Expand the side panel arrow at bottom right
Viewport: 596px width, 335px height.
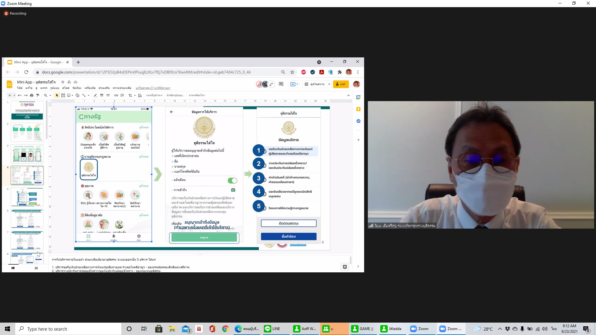click(x=358, y=266)
